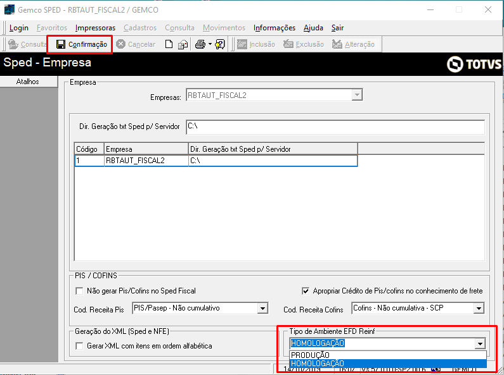Viewport: 504px width, 375px height.
Task: Click the Exclusão toolbar button
Action: pos(304,44)
